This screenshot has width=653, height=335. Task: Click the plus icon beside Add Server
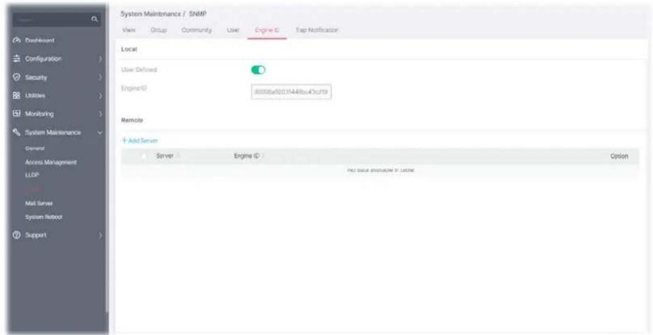(x=124, y=140)
